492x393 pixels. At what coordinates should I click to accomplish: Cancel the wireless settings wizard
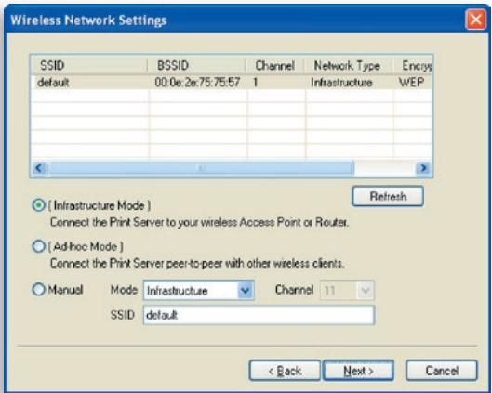tap(442, 371)
